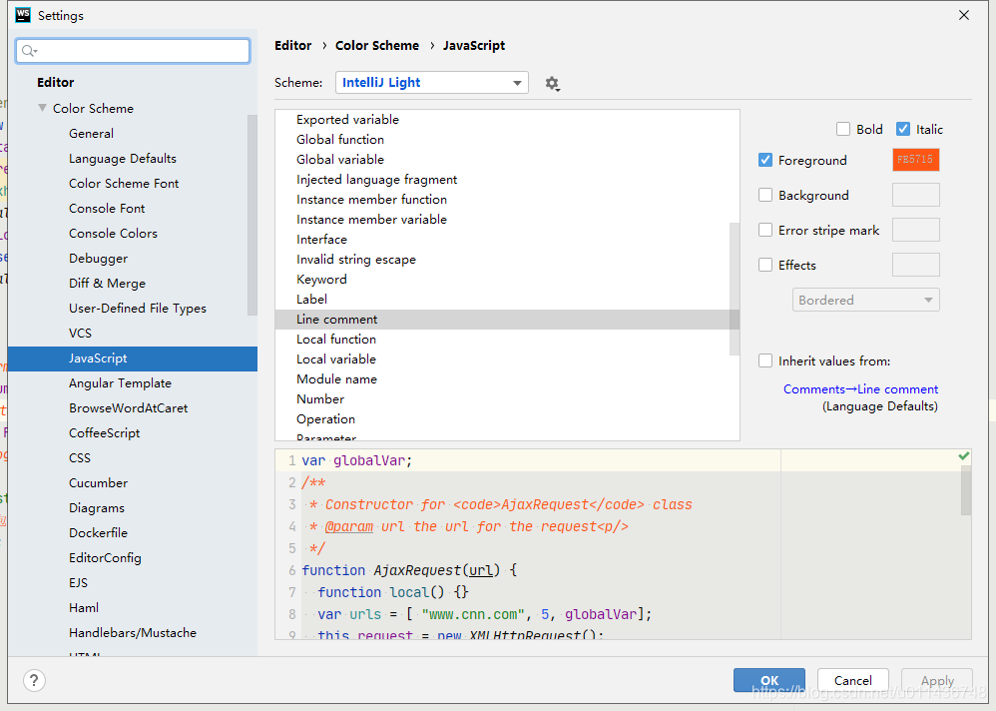996x711 pixels.
Task: Select 'Module name' in attributes list
Action: pyautogui.click(x=336, y=379)
